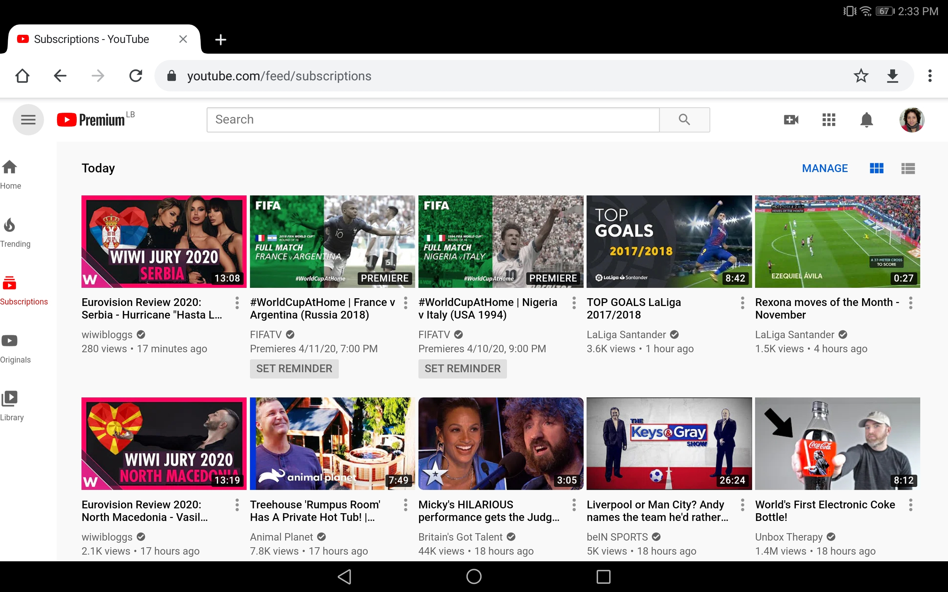948x592 pixels.
Task: Click the notifications bell icon
Action: [x=866, y=120]
